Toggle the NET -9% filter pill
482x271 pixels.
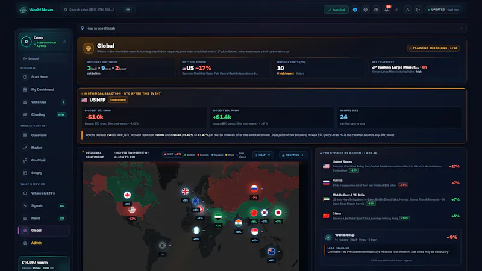pyautogui.click(x=172, y=155)
